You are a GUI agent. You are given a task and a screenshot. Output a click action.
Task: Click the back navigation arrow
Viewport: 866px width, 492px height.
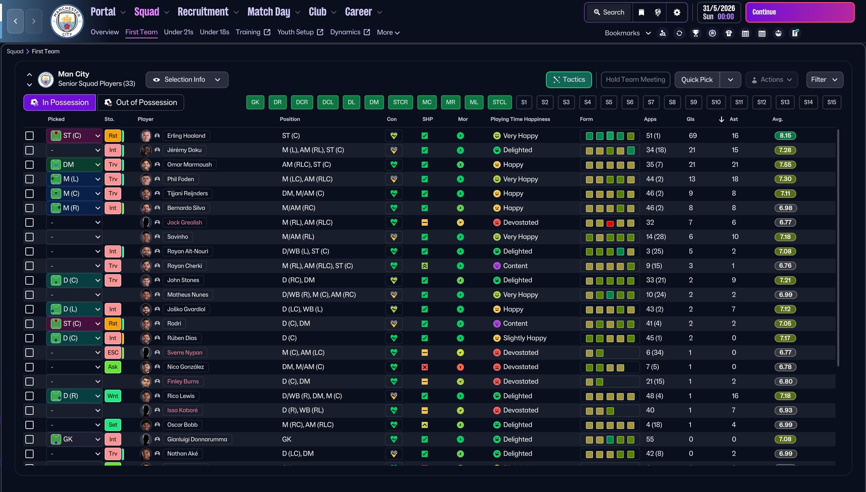point(15,21)
